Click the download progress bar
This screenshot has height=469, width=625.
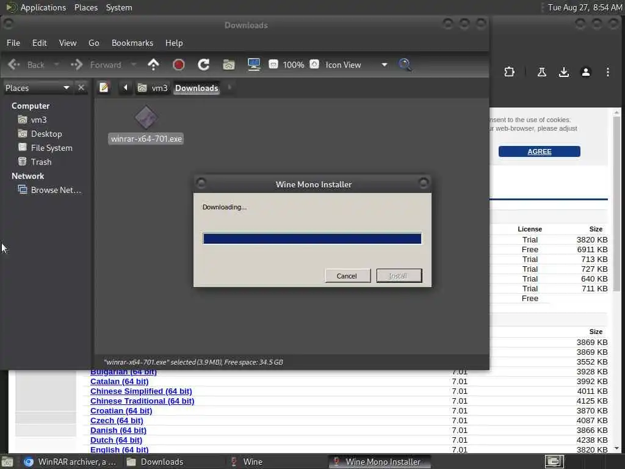pyautogui.click(x=312, y=239)
